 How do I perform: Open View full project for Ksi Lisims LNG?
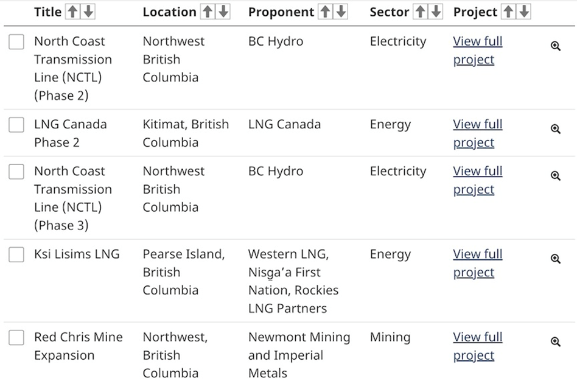coord(477,263)
